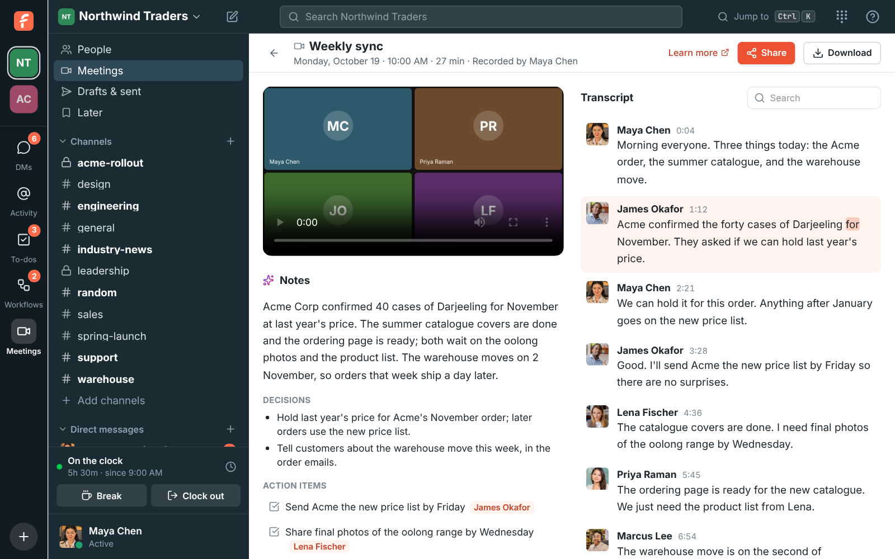The height and width of the screenshot is (559, 895).
Task: Go back with the left arrow
Action: pos(274,53)
